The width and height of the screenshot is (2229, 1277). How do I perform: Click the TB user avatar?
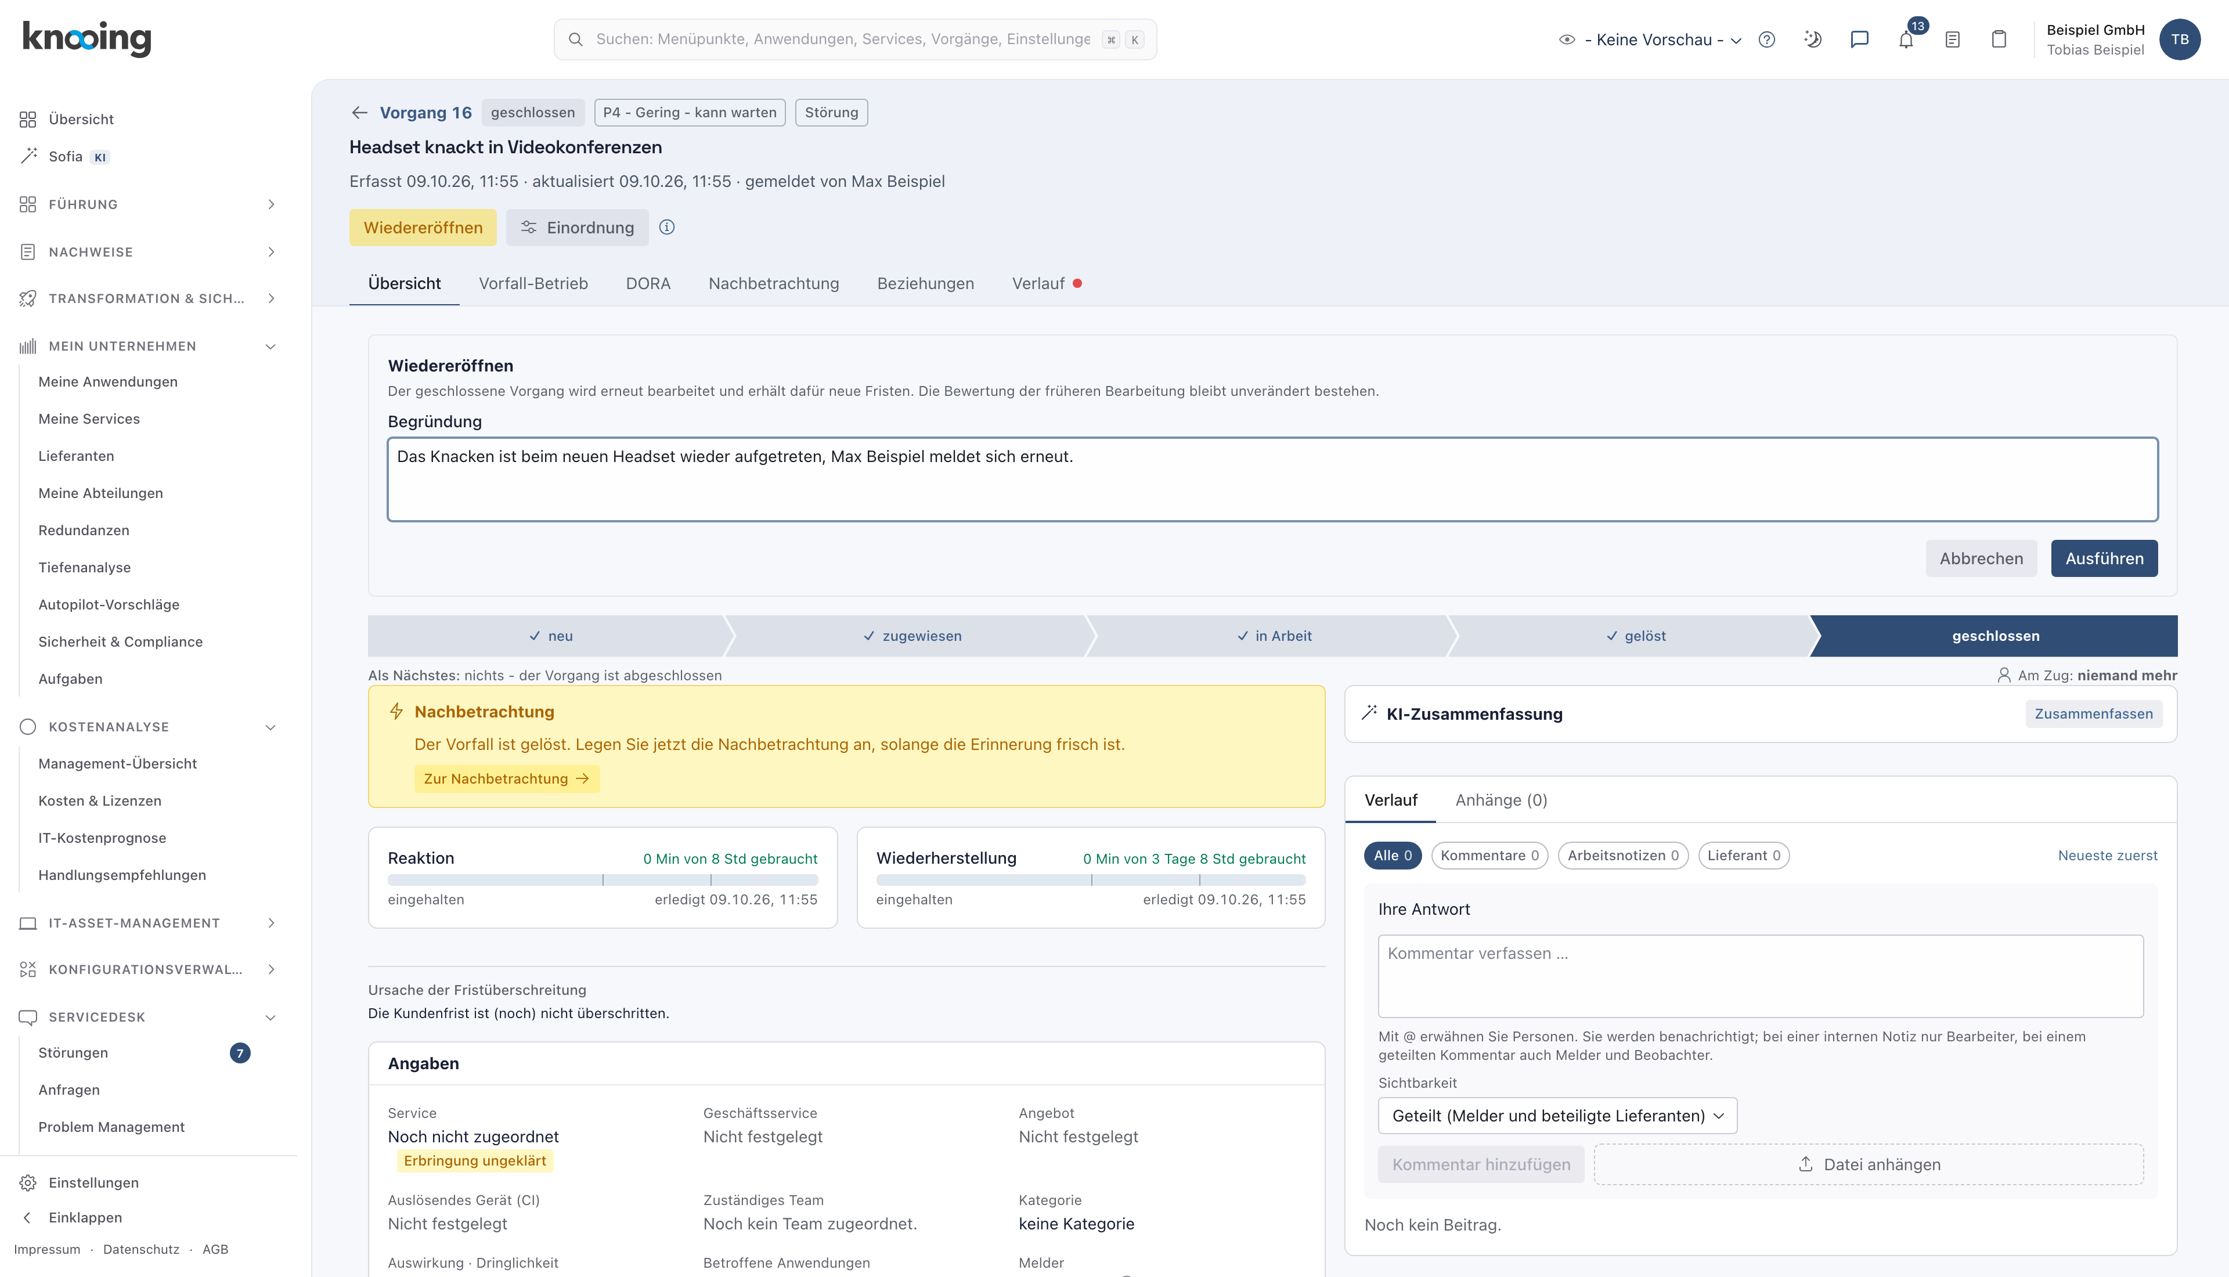(x=2180, y=39)
